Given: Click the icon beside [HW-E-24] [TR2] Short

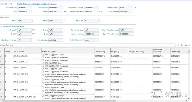Looking at the screenshot, I should click(43, 63).
